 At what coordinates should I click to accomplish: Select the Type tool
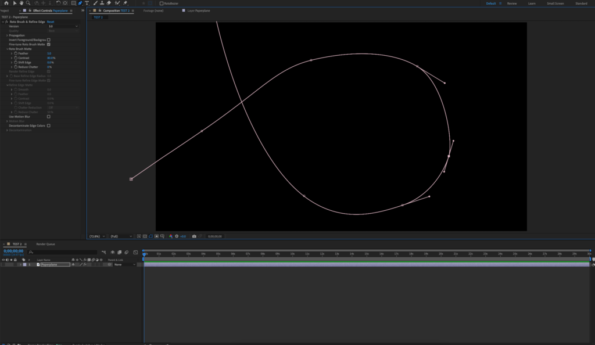[87, 3]
